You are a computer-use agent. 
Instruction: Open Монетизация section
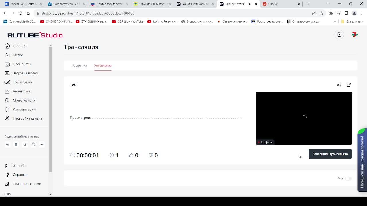click(x=24, y=100)
